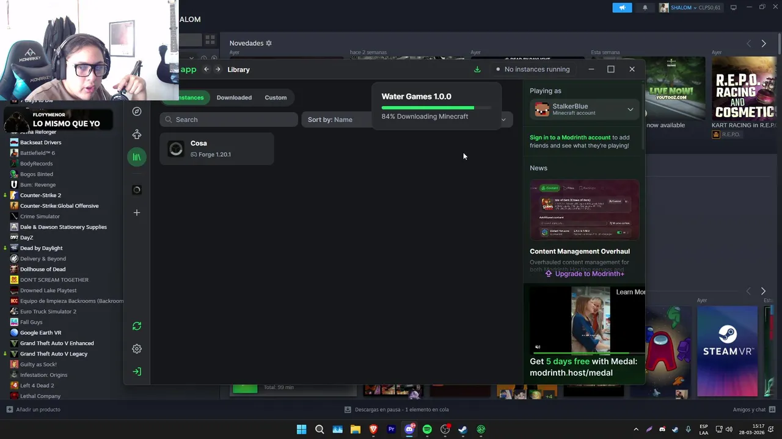Select Lethal Company in Steam library
Viewport: 782px width, 439px height.
[40, 396]
